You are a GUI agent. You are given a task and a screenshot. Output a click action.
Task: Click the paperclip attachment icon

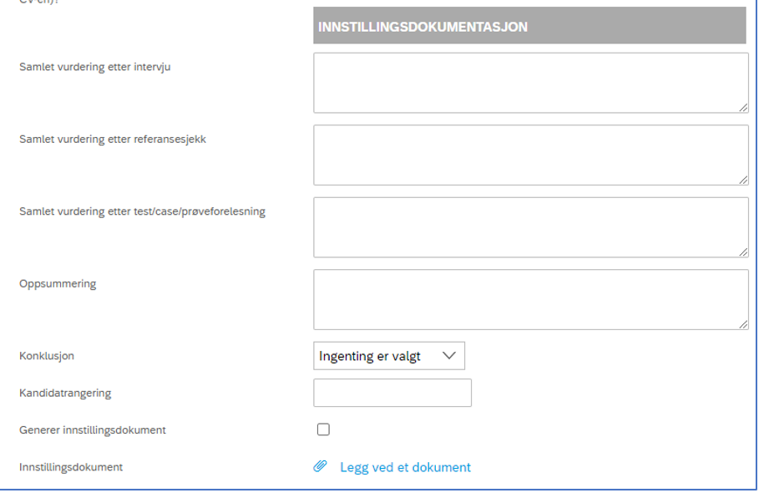click(320, 466)
